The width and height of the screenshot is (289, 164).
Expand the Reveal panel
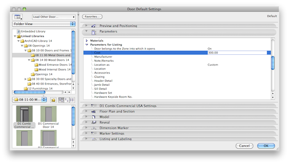point(86,122)
